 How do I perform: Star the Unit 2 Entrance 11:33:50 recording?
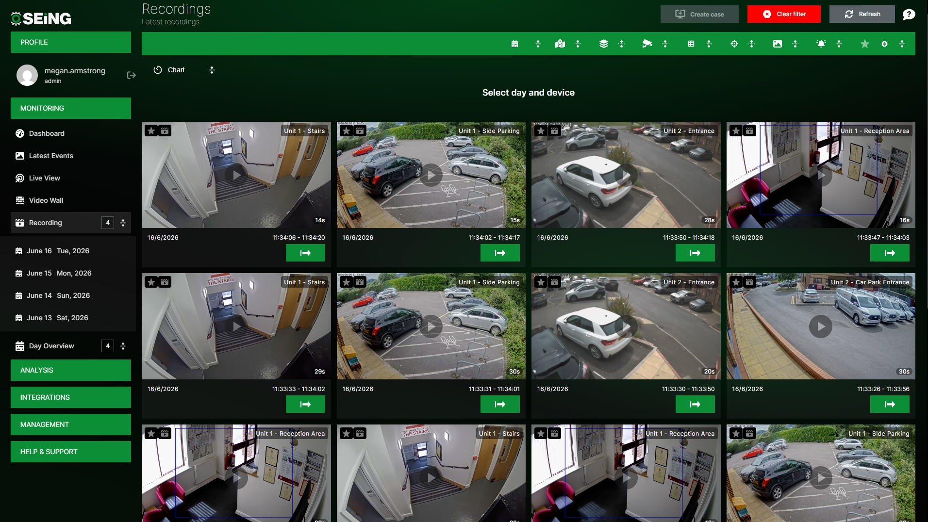pyautogui.click(x=541, y=130)
